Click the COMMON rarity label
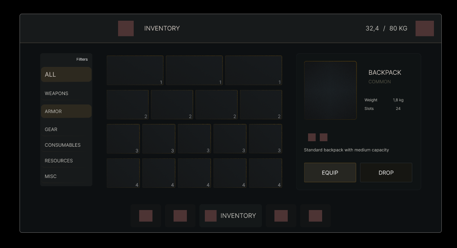This screenshot has width=457, height=248. click(x=380, y=82)
